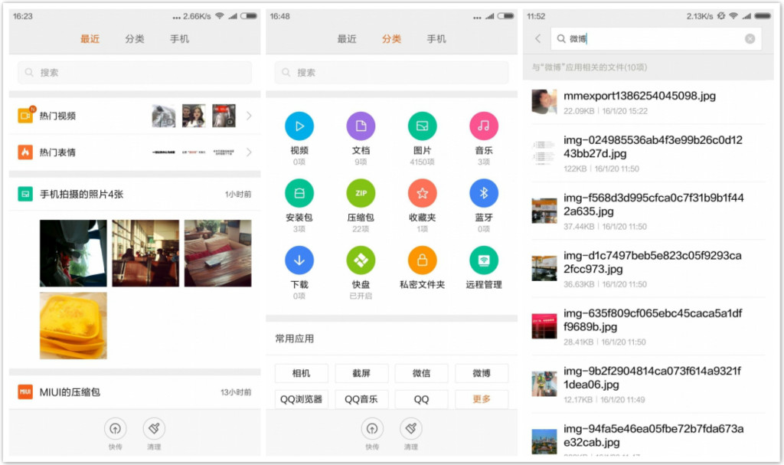The width and height of the screenshot is (784, 465).
Task: Tap the quick transfer (快传) icon
Action: 371,430
